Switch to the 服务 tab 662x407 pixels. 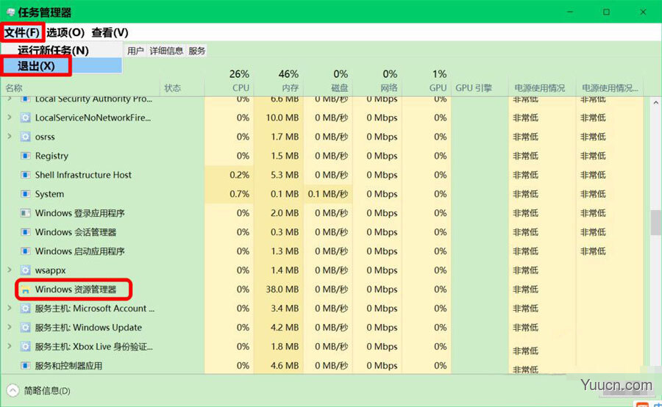coord(196,51)
